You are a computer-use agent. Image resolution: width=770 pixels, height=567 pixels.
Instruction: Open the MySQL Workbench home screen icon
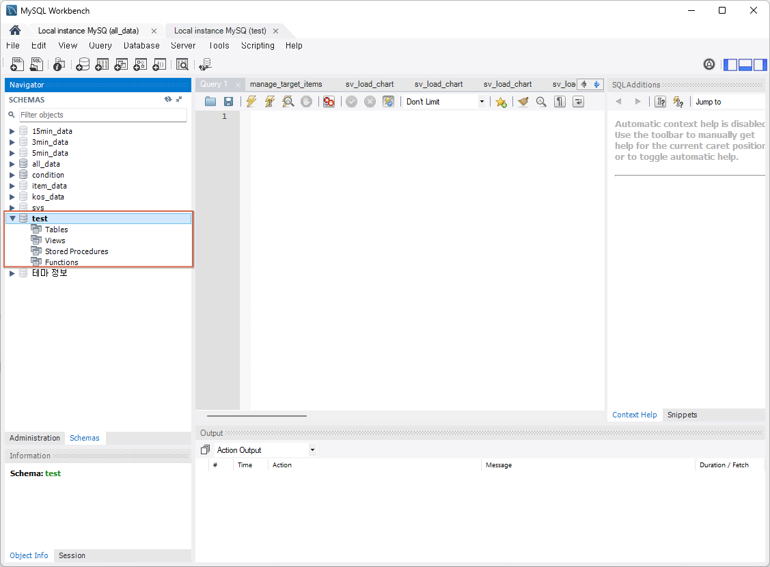15,31
